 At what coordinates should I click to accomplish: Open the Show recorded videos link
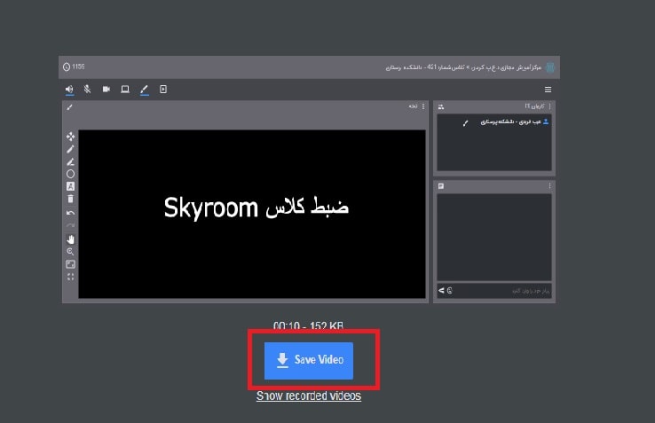click(x=309, y=396)
